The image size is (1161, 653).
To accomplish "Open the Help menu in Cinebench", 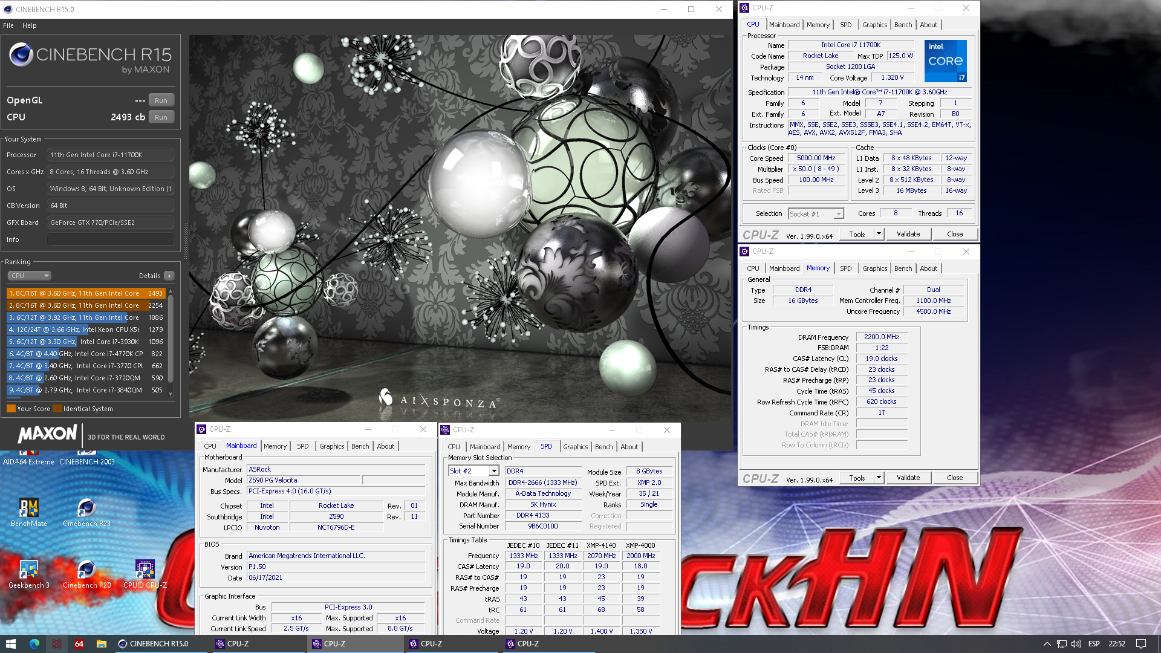I will (x=30, y=25).
